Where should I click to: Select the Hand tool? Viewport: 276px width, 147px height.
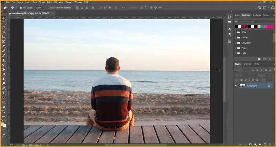click(x=4, y=107)
